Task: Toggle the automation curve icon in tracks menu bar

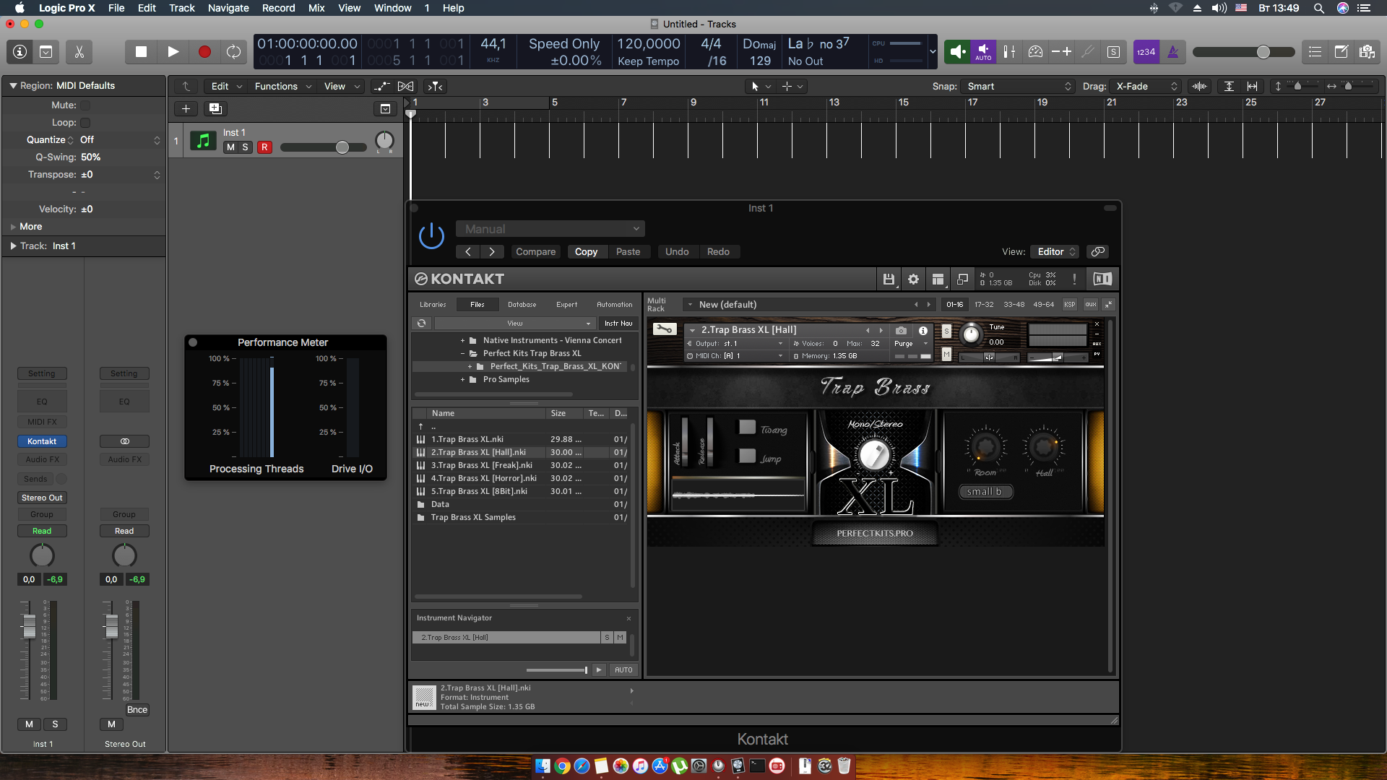Action: [x=381, y=86]
